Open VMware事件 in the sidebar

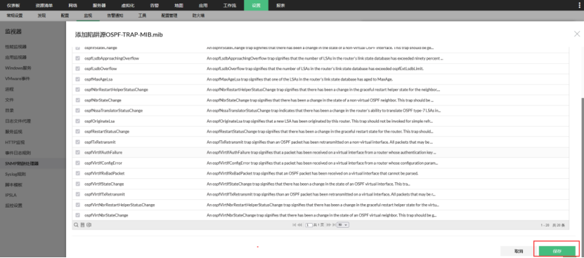tap(17, 79)
